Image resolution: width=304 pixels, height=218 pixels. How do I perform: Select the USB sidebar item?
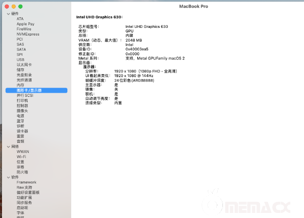pyautogui.click(x=20, y=59)
